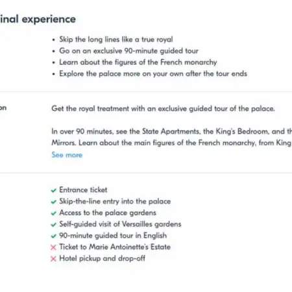This screenshot has width=292, height=292.
Task: Click red X beside Hotel pickup and drop-off
Action: [x=53, y=259]
